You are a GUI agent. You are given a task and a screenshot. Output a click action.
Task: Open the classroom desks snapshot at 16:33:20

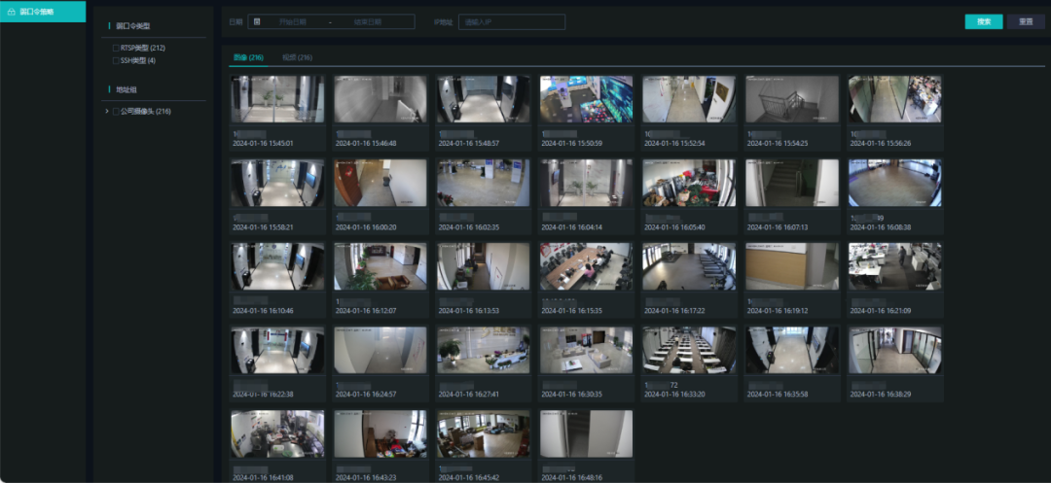(x=689, y=350)
